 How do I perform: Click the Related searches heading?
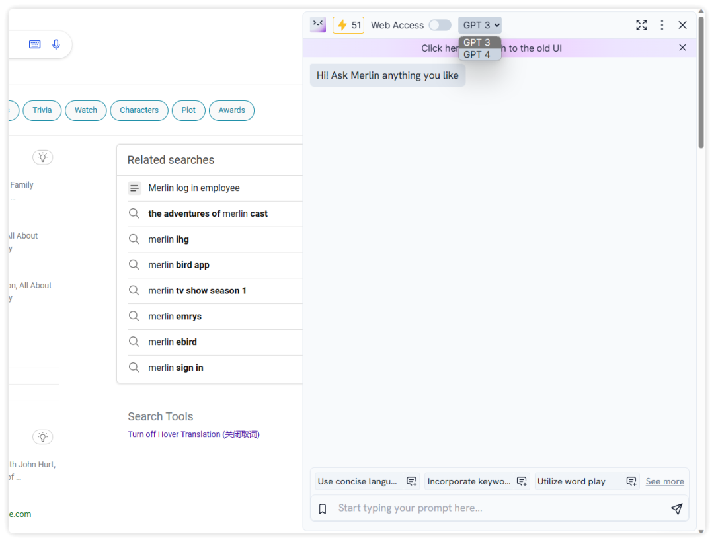coord(171,160)
